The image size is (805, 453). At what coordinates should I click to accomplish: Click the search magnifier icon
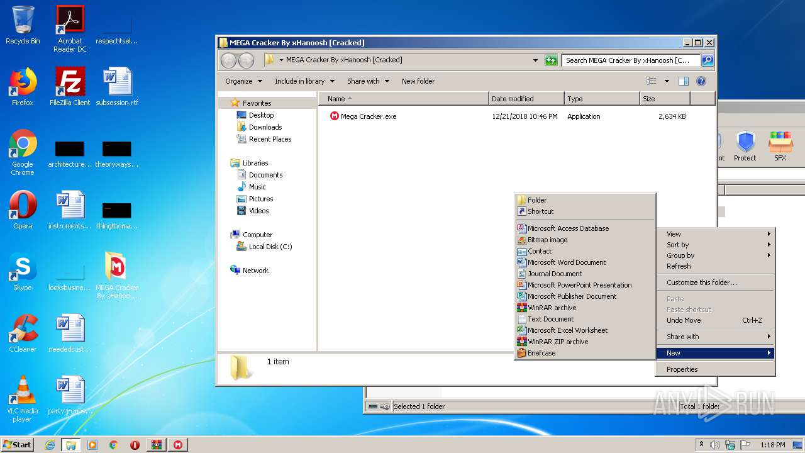707,60
